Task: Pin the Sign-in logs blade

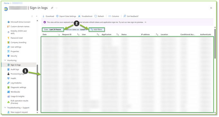Action: [52, 8]
